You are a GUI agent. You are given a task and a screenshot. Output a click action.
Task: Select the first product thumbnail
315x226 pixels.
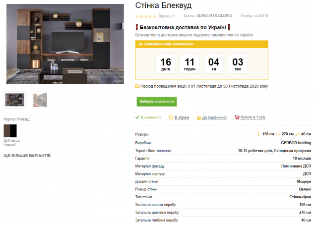pyautogui.click(x=15, y=100)
